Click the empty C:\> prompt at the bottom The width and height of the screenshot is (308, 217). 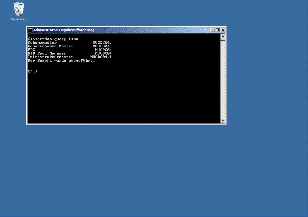click(x=32, y=71)
